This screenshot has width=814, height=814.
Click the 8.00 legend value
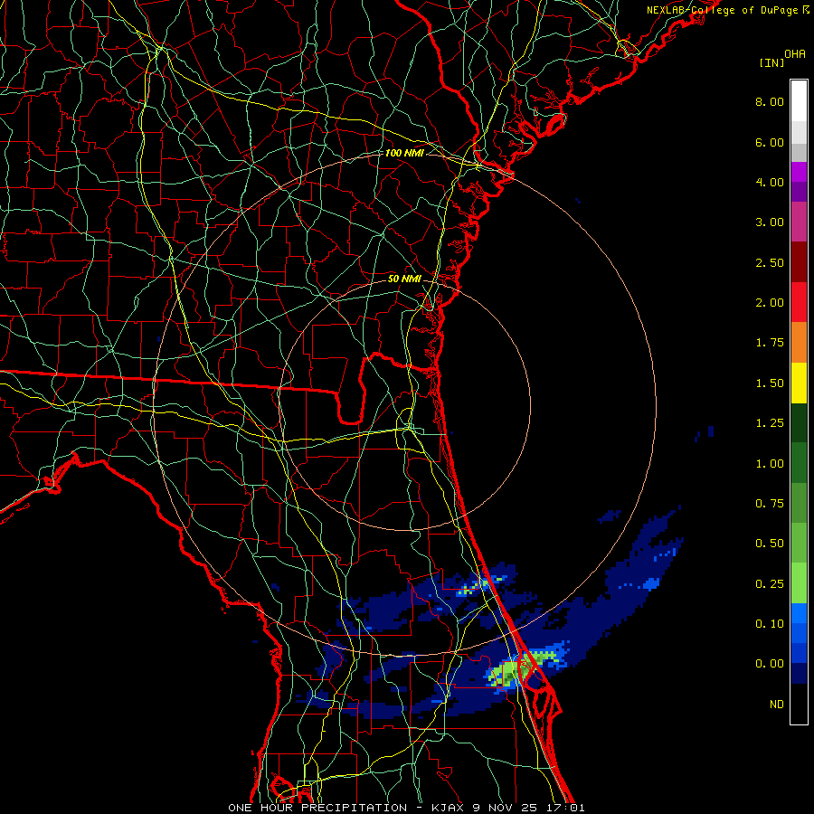point(770,101)
